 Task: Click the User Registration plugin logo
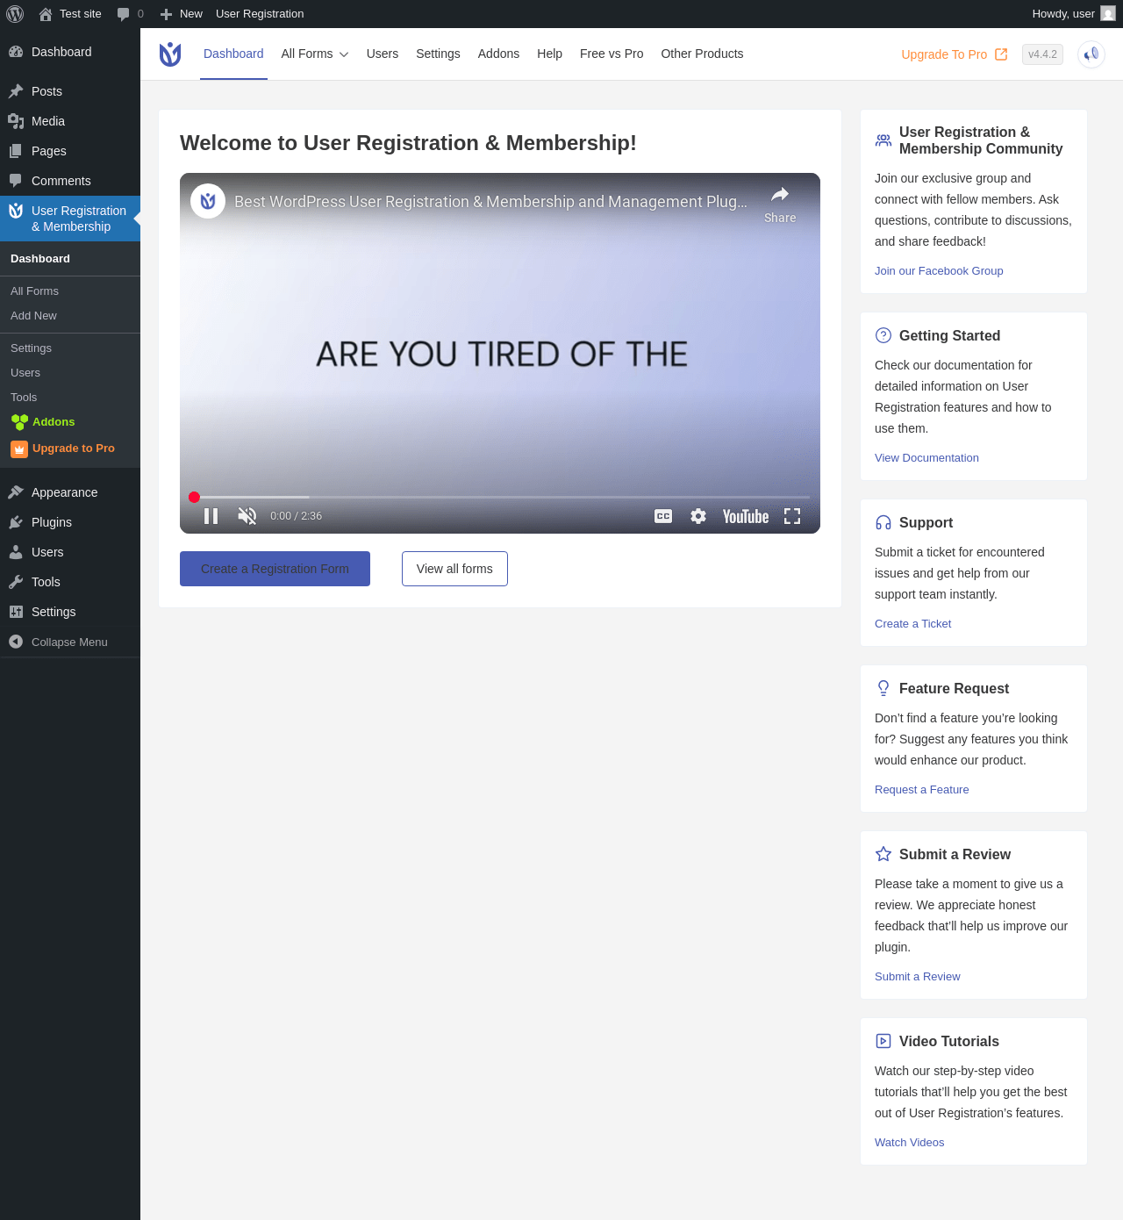170,54
